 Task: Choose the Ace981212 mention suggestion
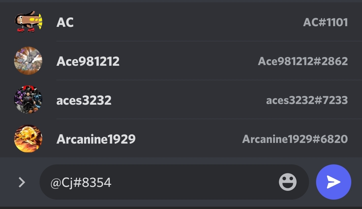(181, 61)
